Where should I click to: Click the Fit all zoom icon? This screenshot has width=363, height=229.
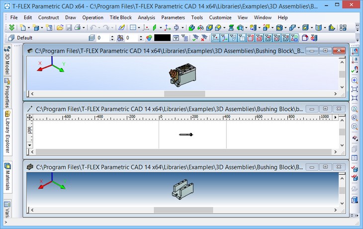[355, 89]
